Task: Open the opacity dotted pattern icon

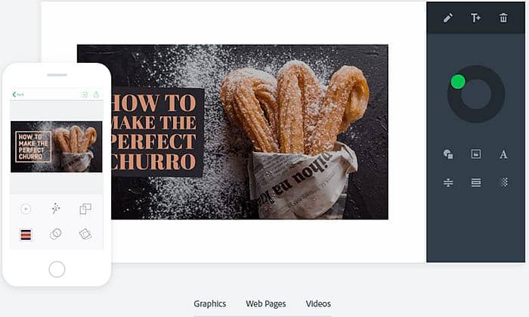Action: 503,182
